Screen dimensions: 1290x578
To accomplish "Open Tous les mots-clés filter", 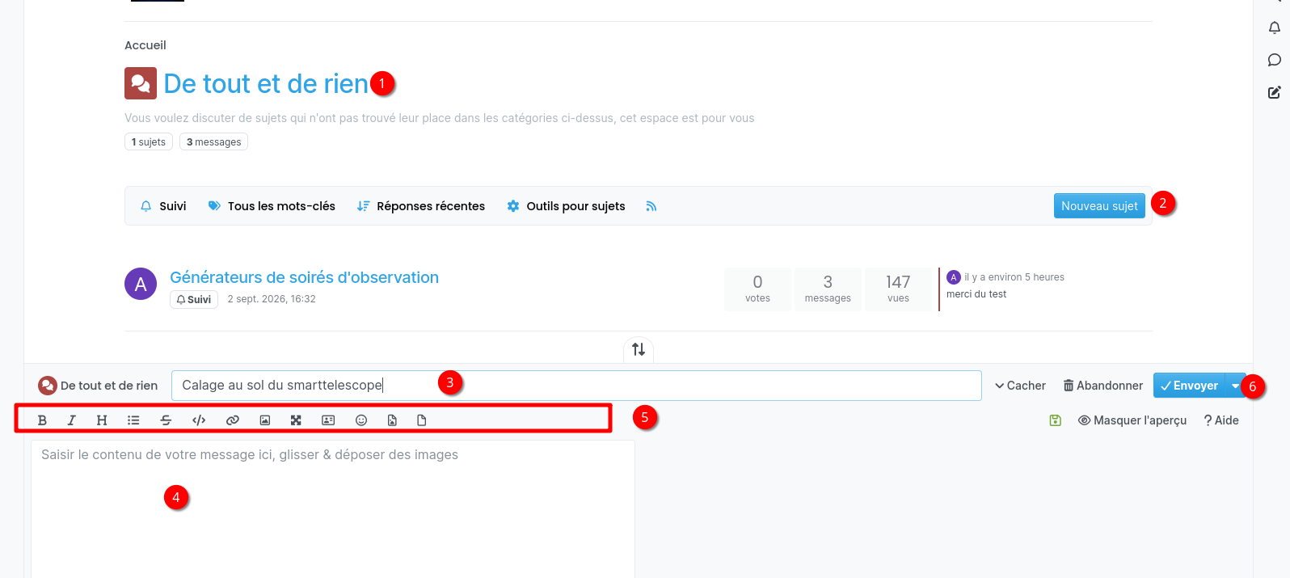I will [x=272, y=206].
